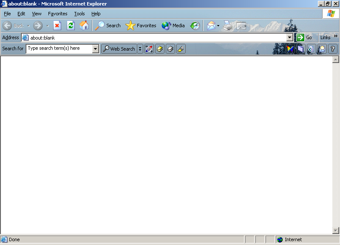Click the green Go button
340x245 pixels.
(304, 37)
